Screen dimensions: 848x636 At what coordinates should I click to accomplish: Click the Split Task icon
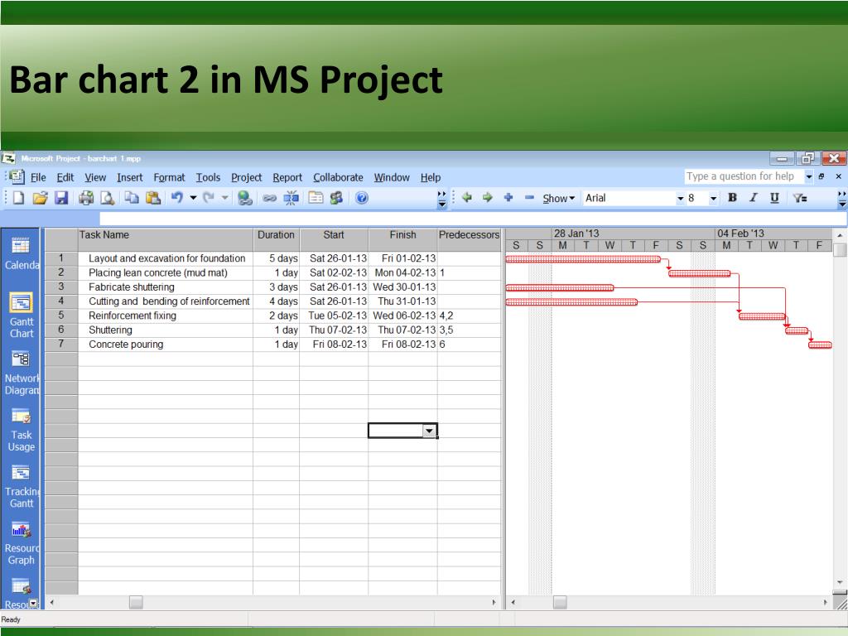point(291,198)
